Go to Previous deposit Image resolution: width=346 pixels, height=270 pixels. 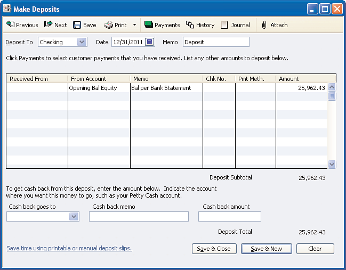click(x=22, y=25)
